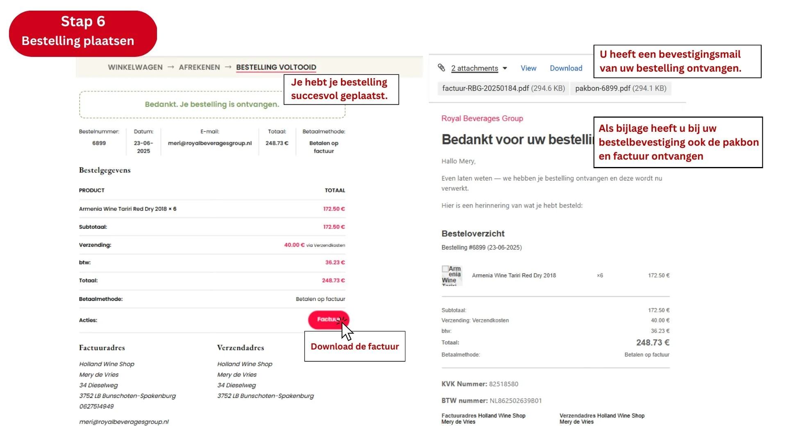Select the Bestelling Voltooid breadcrumb step

(276, 67)
